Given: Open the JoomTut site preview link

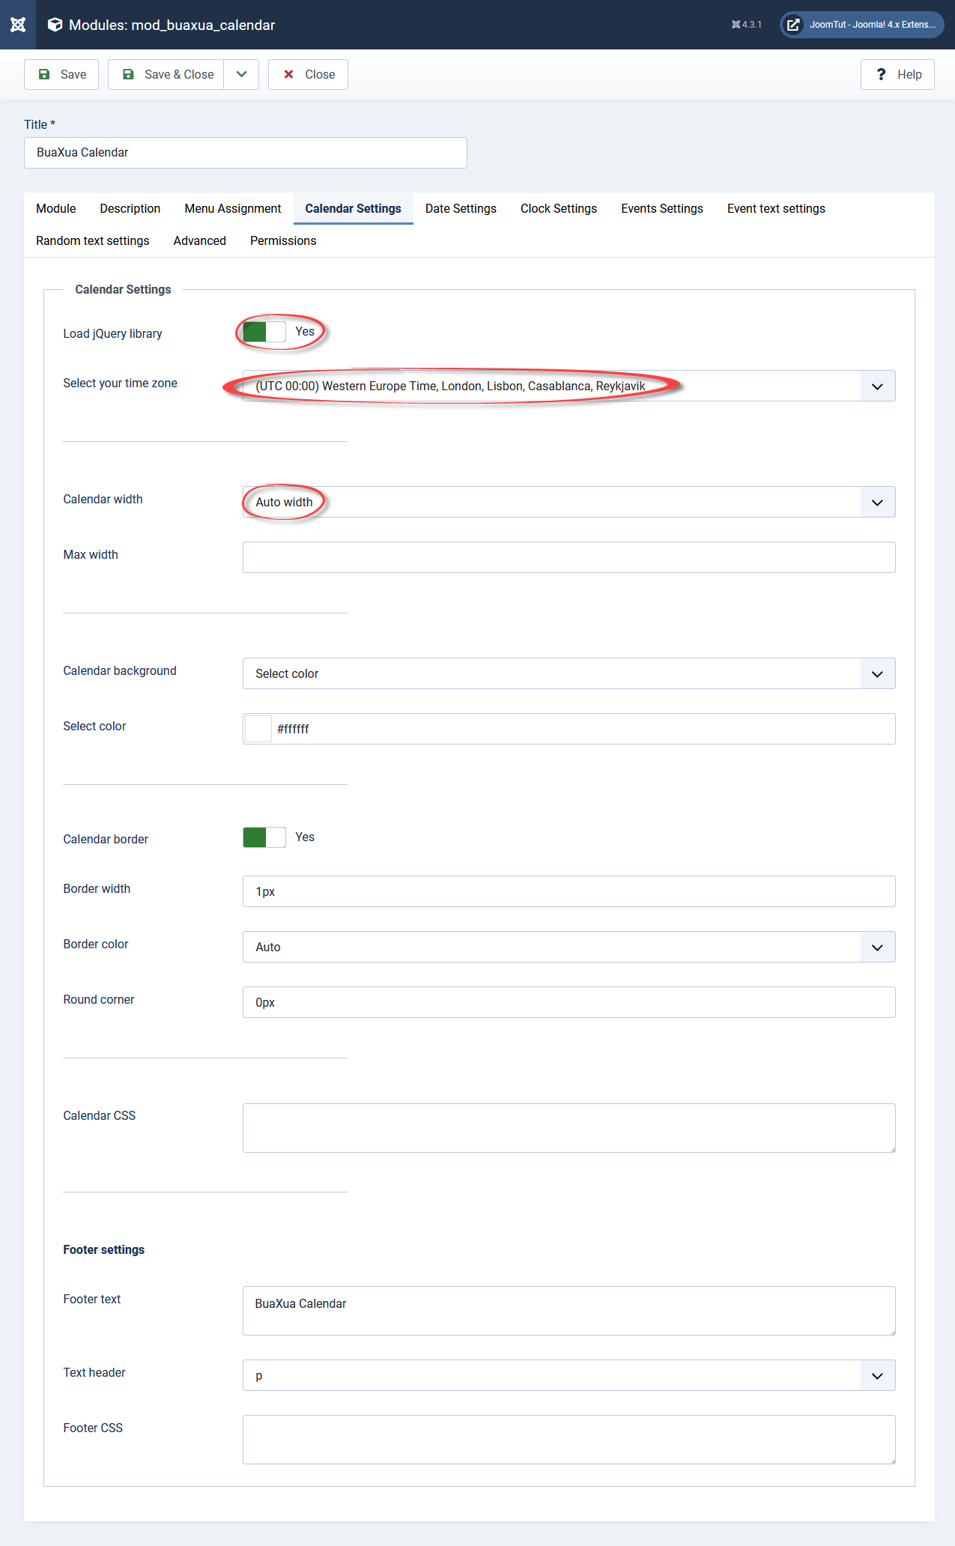Looking at the screenshot, I should pos(862,25).
